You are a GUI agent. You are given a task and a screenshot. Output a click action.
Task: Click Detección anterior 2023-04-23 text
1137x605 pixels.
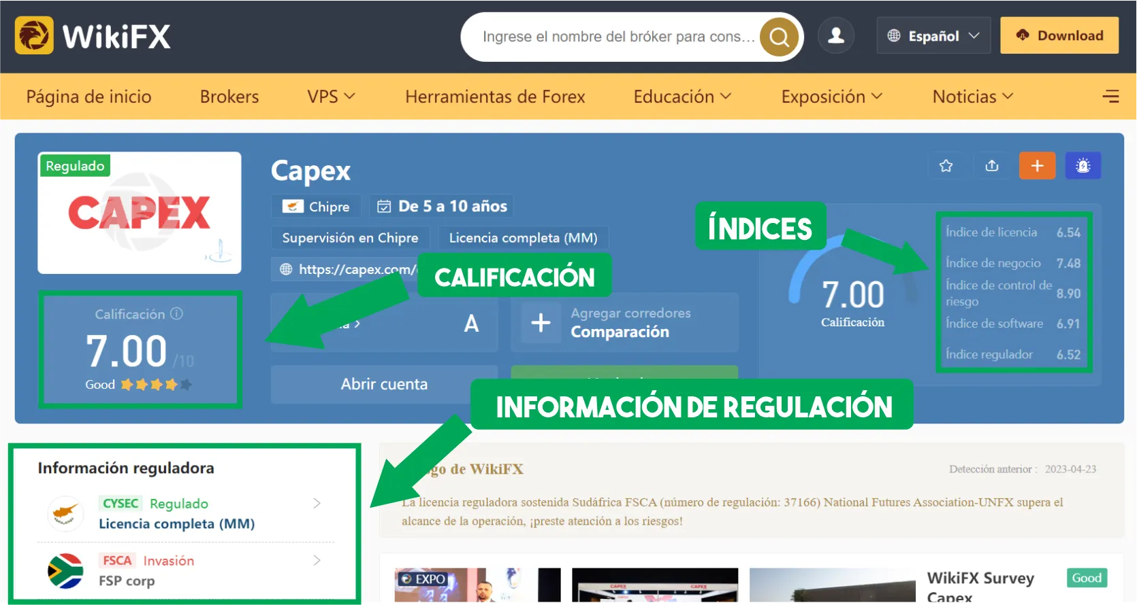click(x=1023, y=469)
